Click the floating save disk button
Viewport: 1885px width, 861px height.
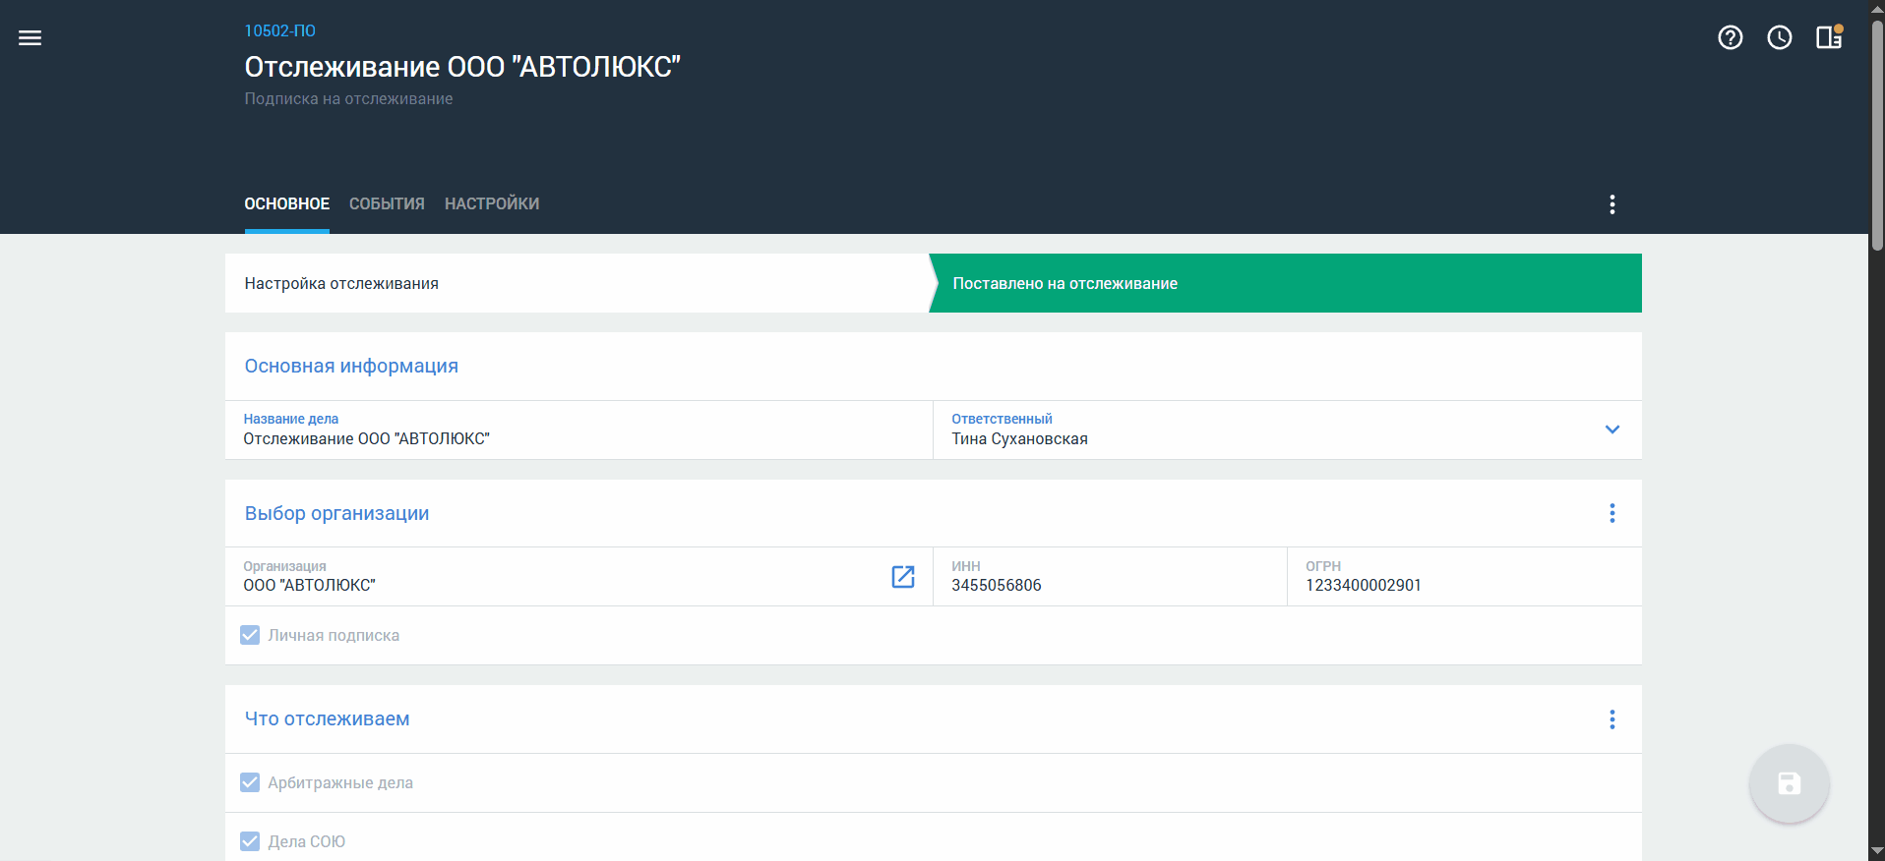pyautogui.click(x=1789, y=783)
